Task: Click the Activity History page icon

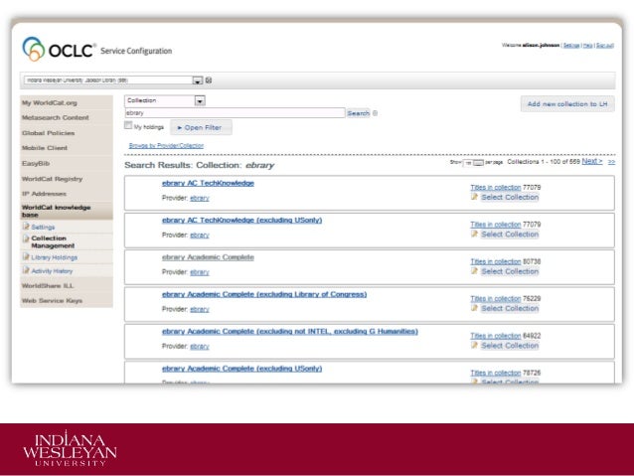Action: [26, 270]
